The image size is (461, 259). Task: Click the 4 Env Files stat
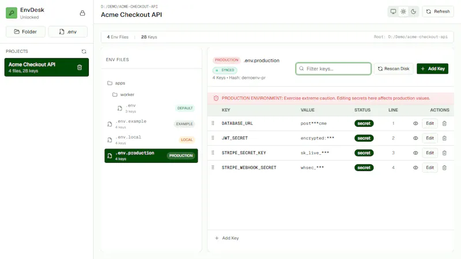[118, 37]
